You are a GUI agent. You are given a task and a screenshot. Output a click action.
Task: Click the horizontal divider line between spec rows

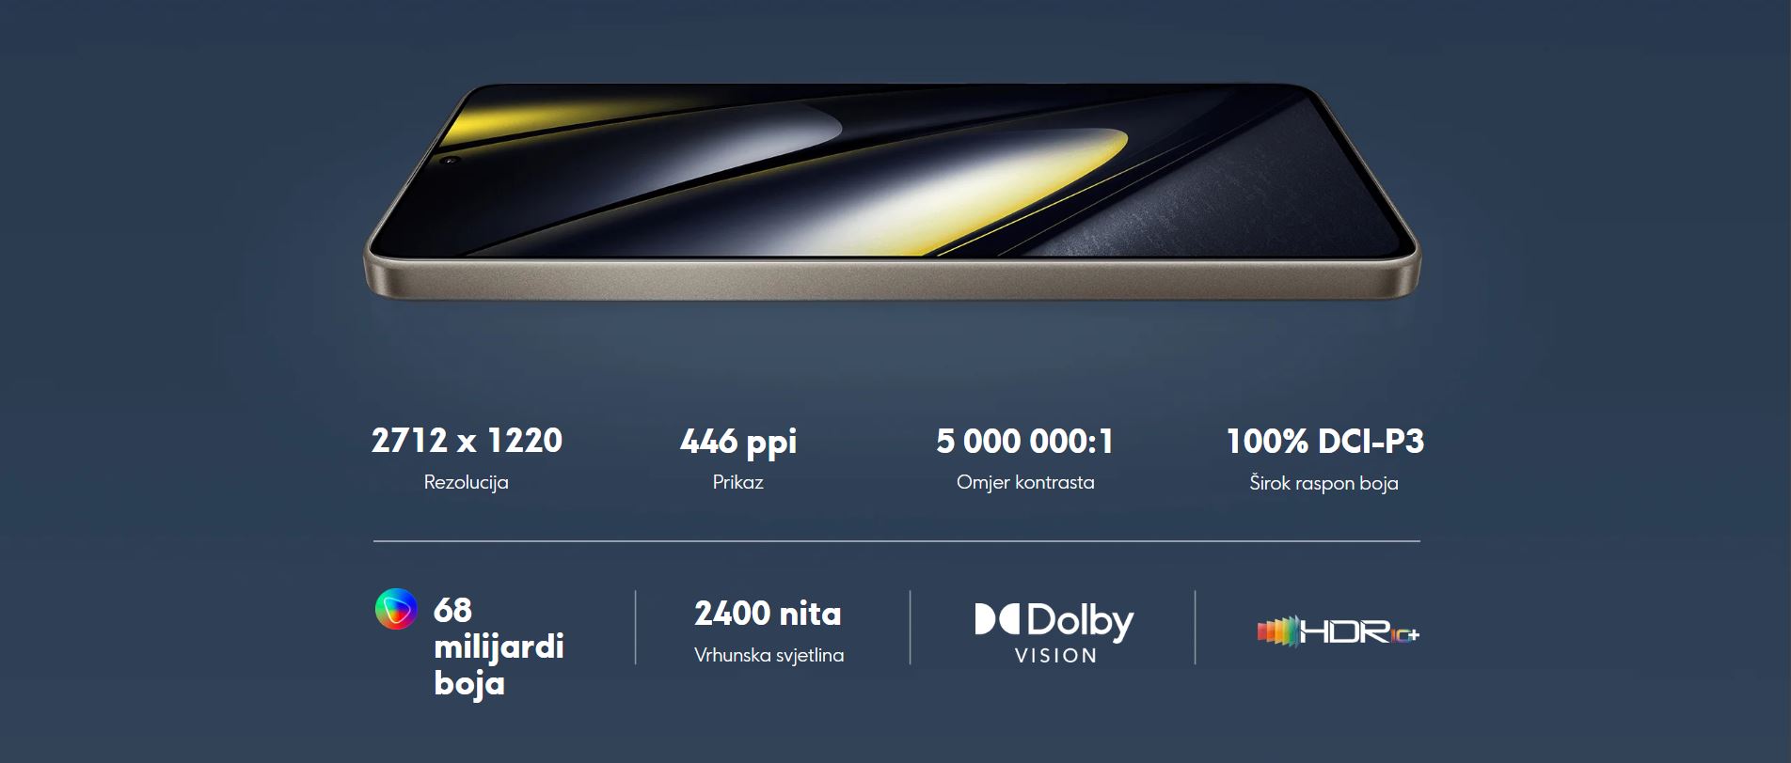[x=896, y=541]
